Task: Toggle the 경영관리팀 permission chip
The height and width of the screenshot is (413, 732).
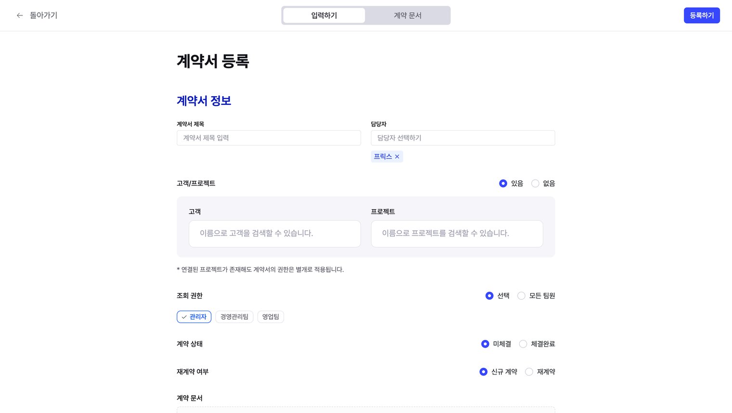Action: [234, 317]
